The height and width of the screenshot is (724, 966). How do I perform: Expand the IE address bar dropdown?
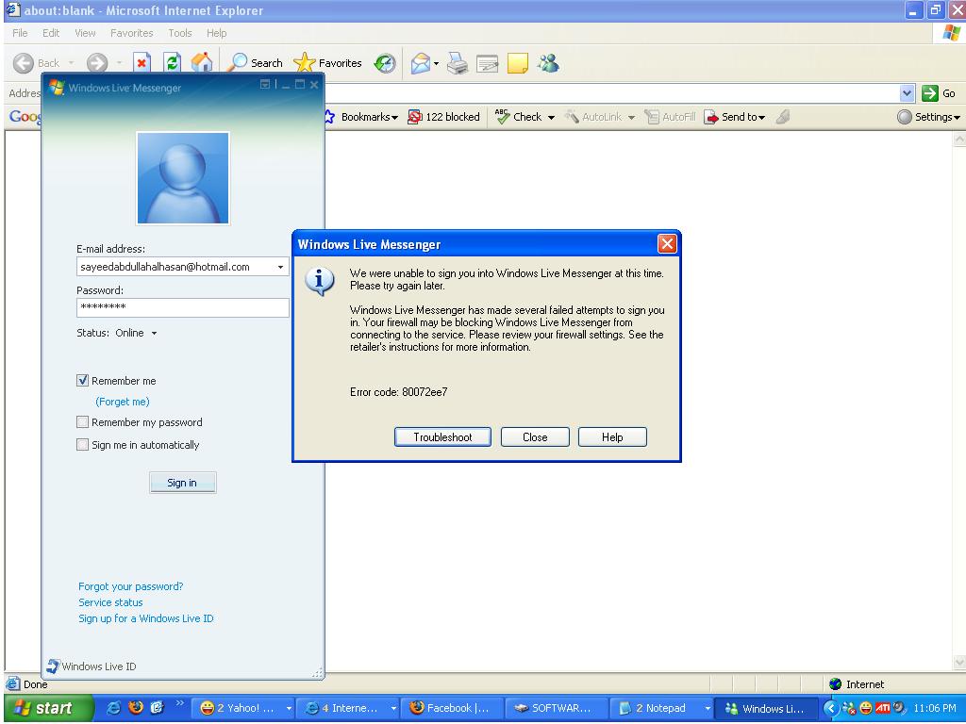[907, 93]
